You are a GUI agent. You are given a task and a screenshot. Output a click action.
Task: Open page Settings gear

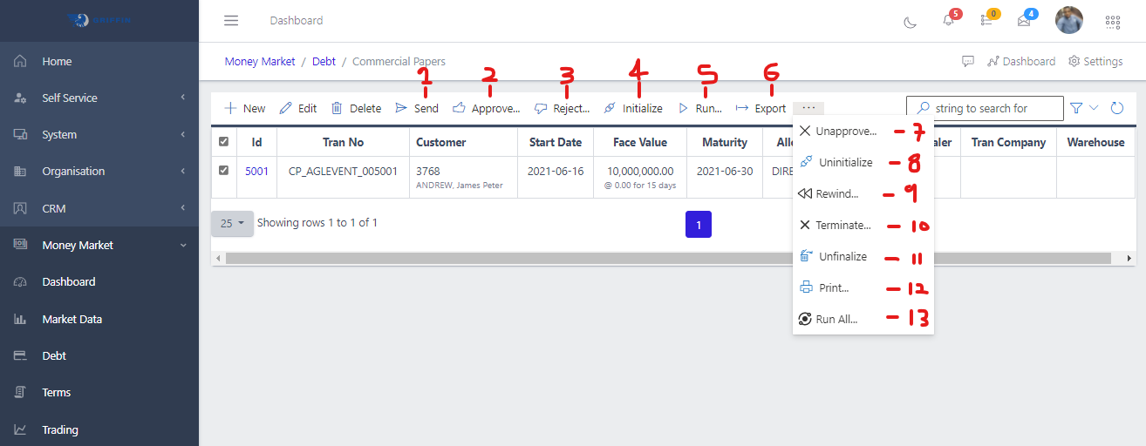(x=1095, y=62)
